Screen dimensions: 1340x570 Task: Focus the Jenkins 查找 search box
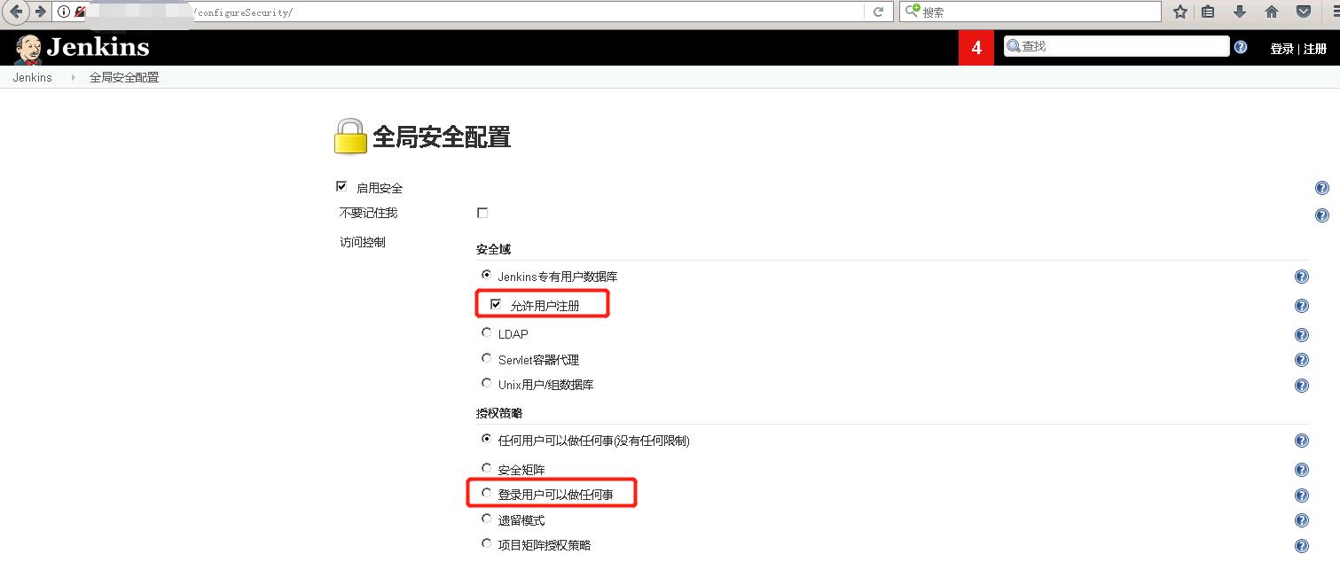tap(1117, 46)
